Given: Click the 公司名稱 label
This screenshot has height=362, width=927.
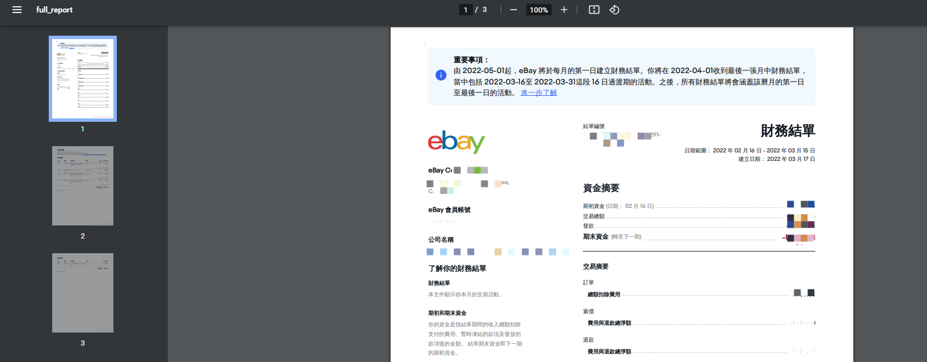Looking at the screenshot, I should [x=441, y=240].
